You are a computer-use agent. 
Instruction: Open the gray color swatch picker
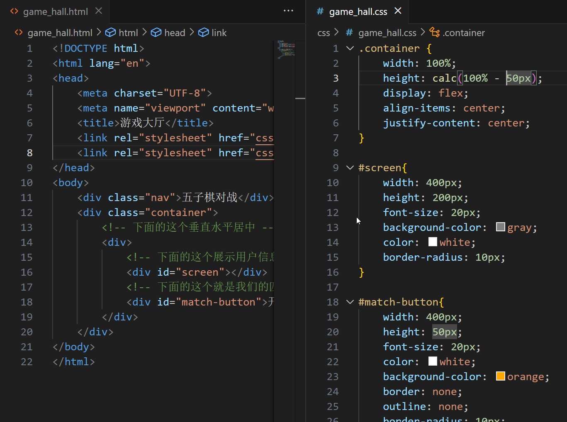(x=501, y=227)
